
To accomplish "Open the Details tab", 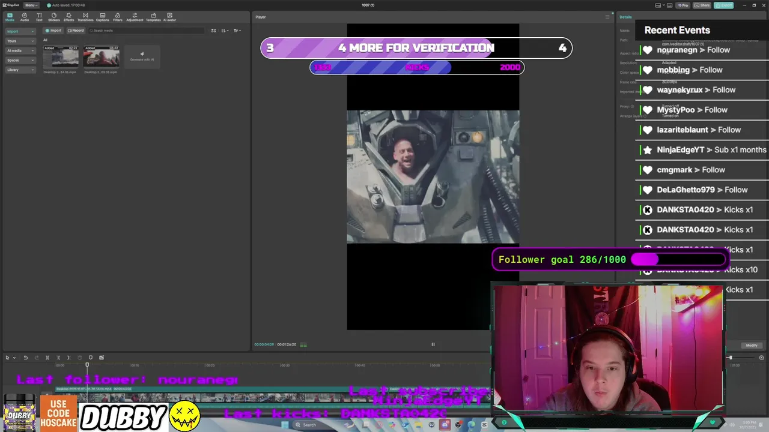I will coord(625,17).
